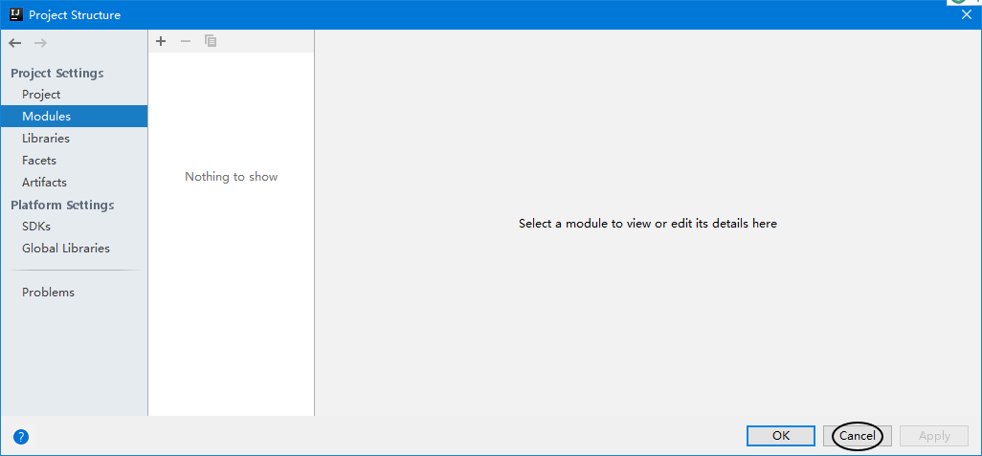The width and height of the screenshot is (982, 456).
Task: Select the Modules settings item
Action: click(x=46, y=117)
